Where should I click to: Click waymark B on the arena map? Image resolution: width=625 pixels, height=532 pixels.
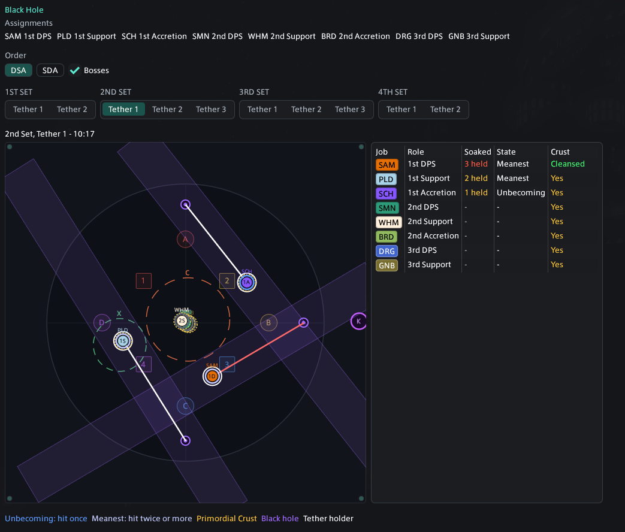click(x=268, y=322)
